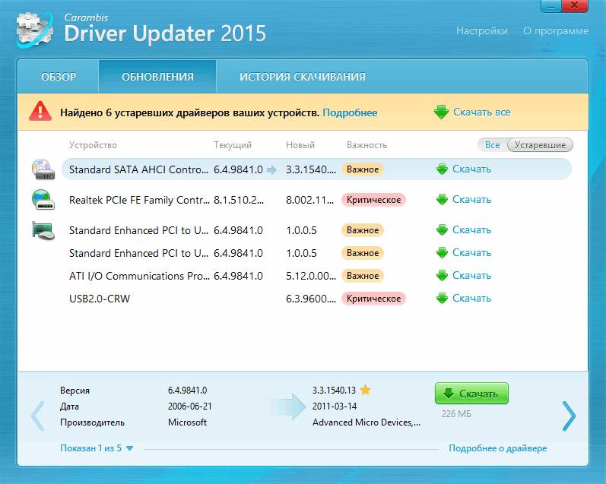Minimize the Driver Updater window
The image size is (606, 484).
tap(551, 6)
